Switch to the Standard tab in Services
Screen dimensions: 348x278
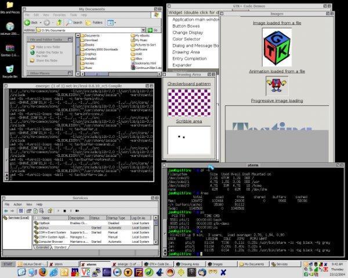click(60, 247)
